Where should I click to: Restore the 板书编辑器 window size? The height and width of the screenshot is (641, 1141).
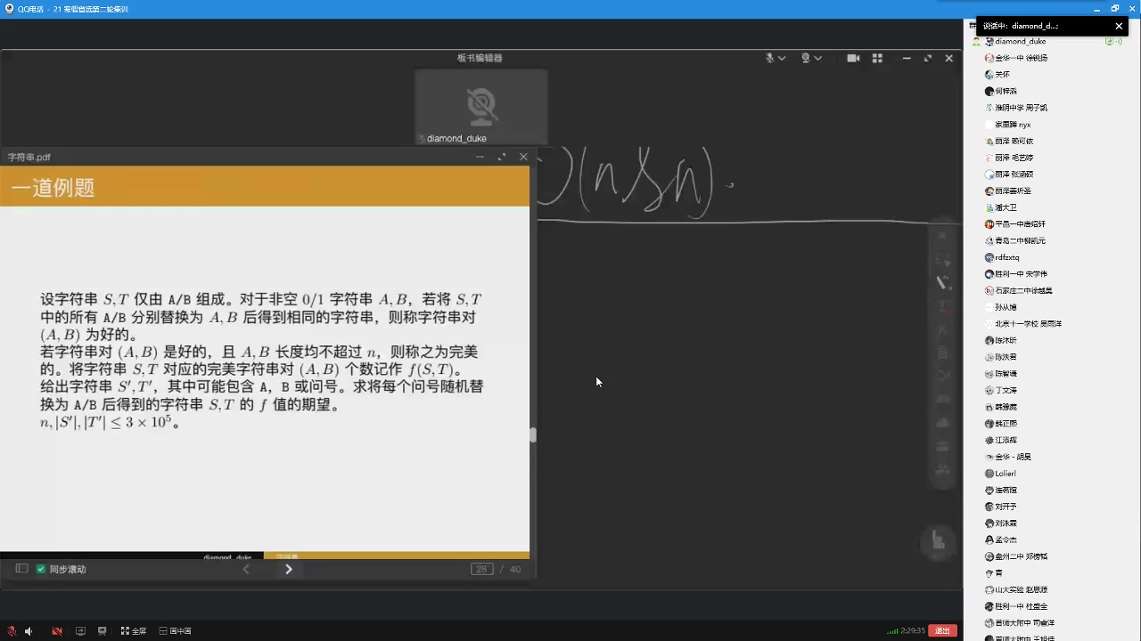click(927, 58)
